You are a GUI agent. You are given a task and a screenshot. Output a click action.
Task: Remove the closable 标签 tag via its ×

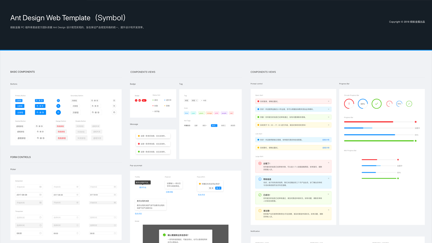coord(197,101)
